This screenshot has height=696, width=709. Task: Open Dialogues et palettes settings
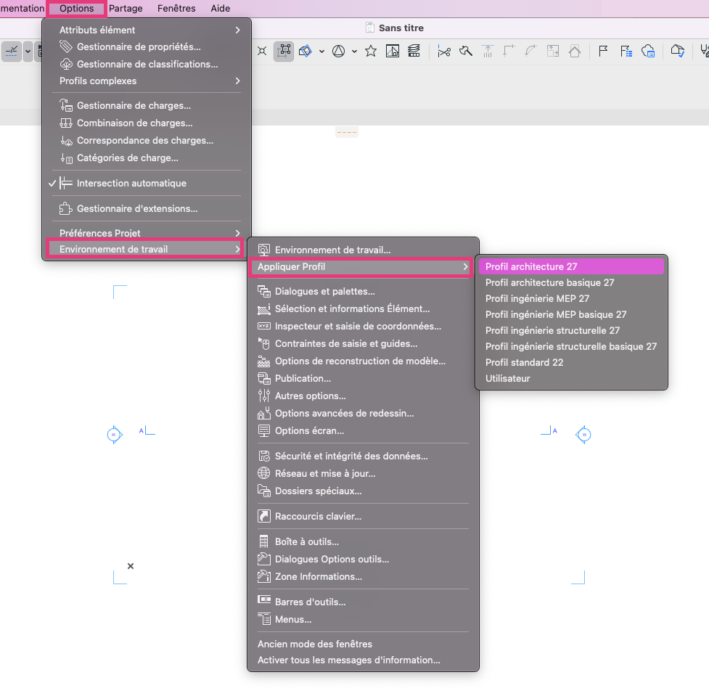363,292
